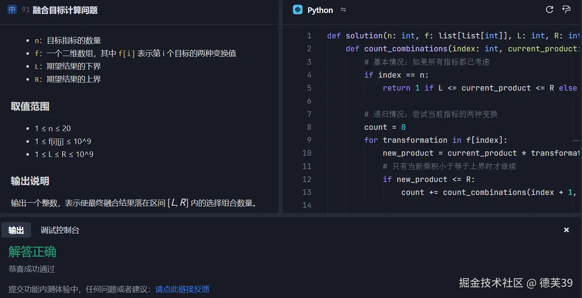Reset code with the refresh icon

point(550,9)
